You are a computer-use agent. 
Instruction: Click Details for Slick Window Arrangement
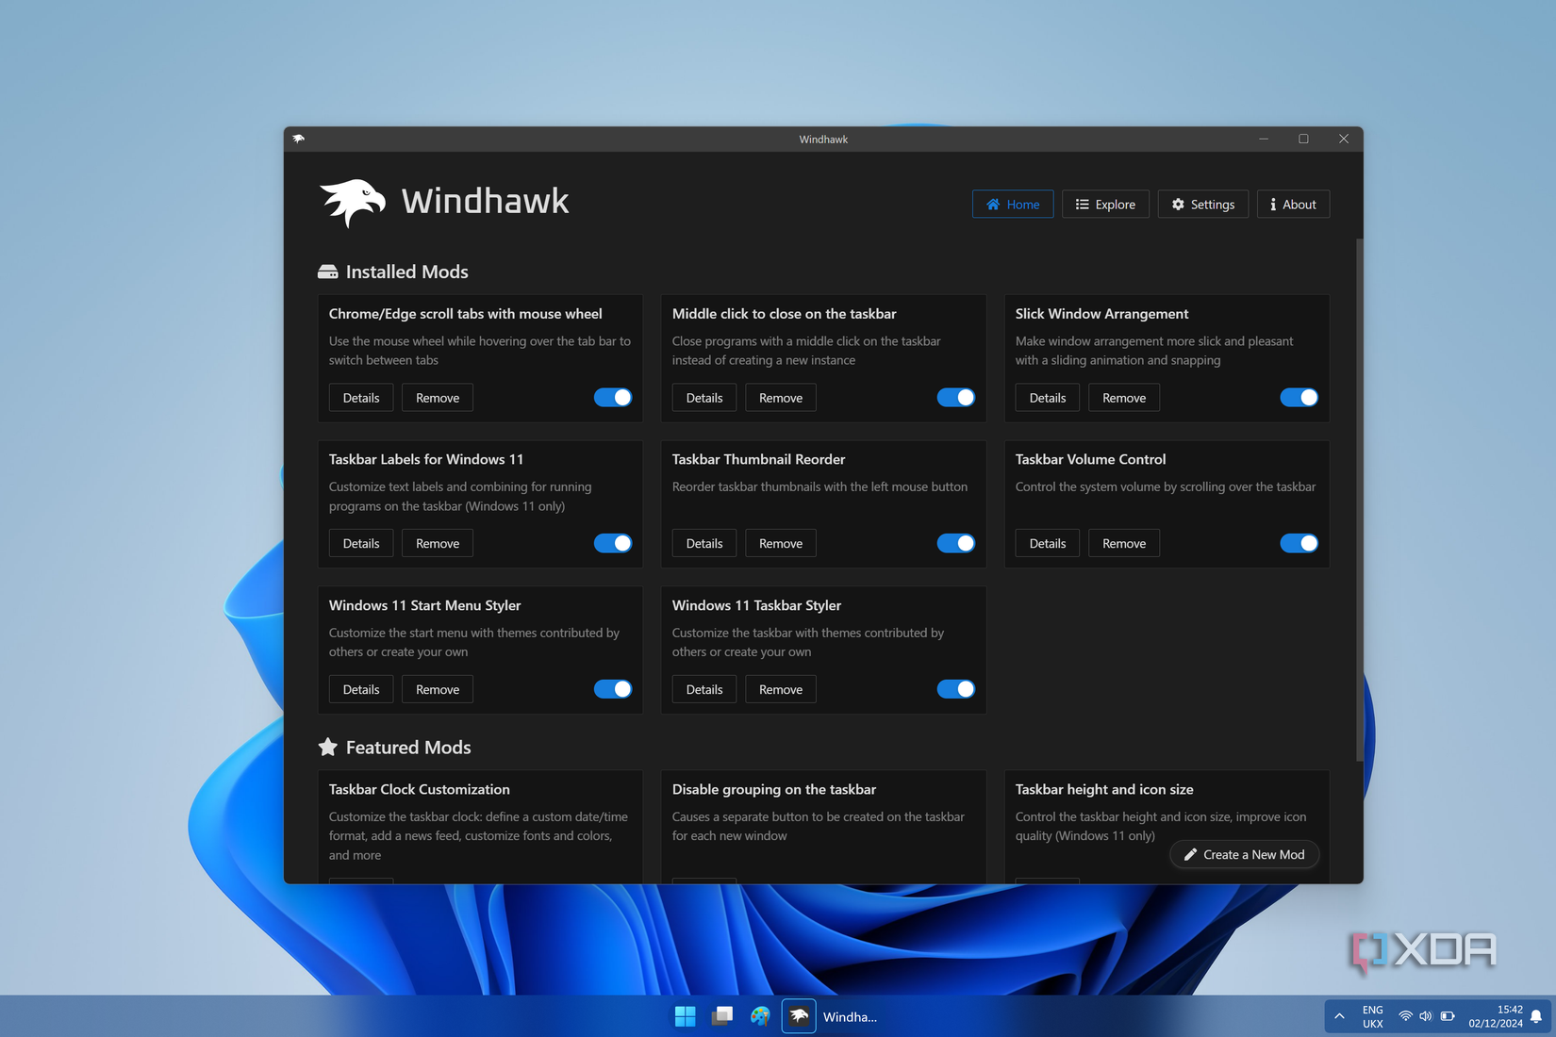tap(1047, 397)
